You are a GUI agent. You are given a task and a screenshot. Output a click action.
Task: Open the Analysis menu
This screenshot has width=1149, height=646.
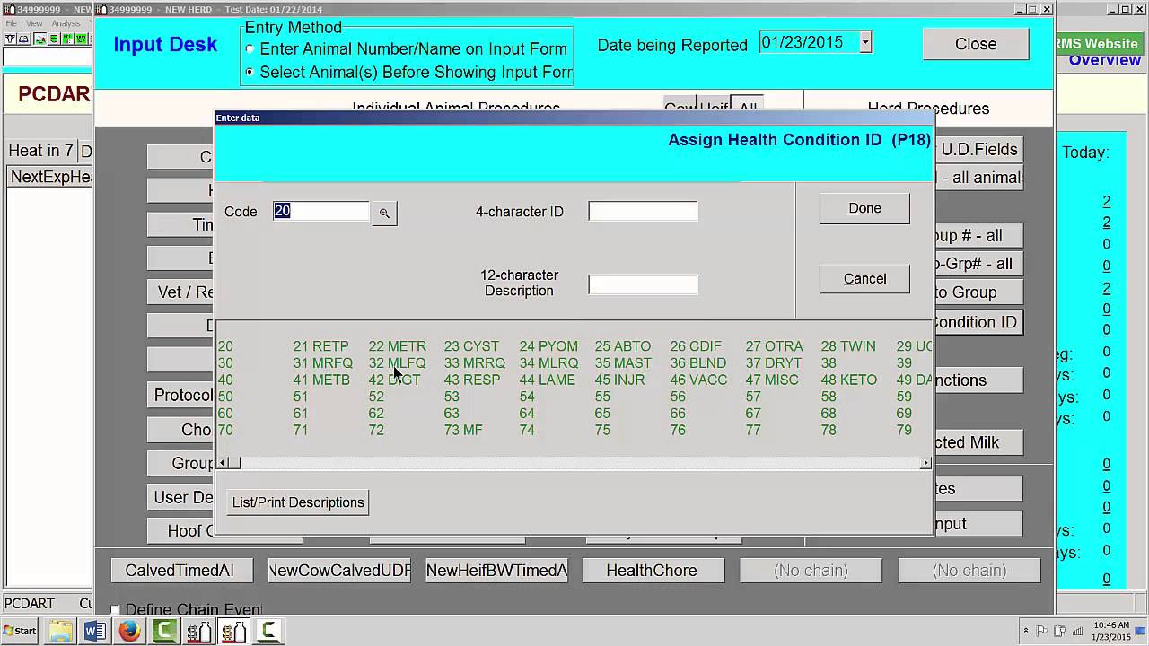(66, 23)
